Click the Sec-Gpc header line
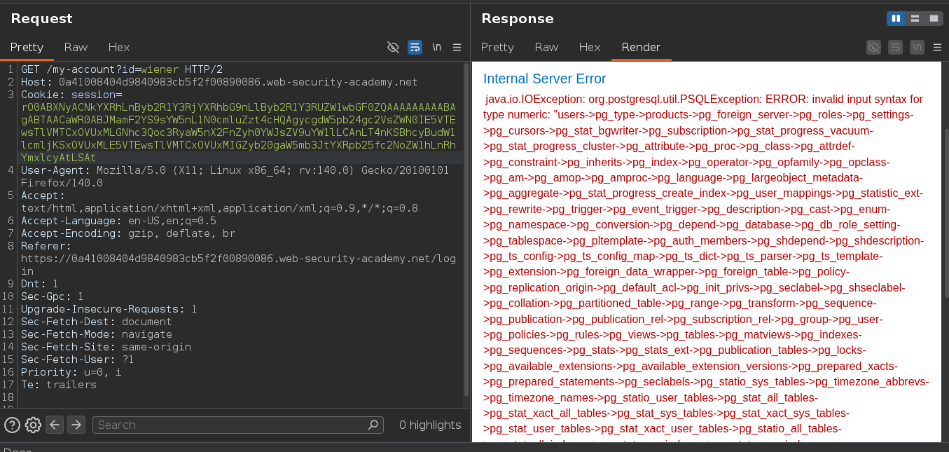 pyautogui.click(x=53, y=296)
